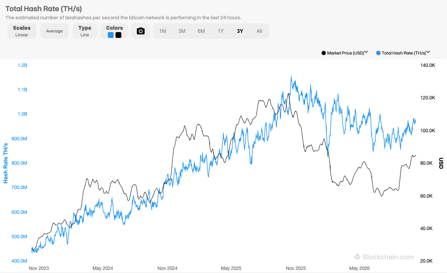Click the '800.0M' hash rate axis label

pyautogui.click(x=19, y=163)
